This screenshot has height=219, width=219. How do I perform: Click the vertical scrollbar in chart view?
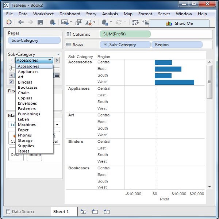(x=209, y=84)
